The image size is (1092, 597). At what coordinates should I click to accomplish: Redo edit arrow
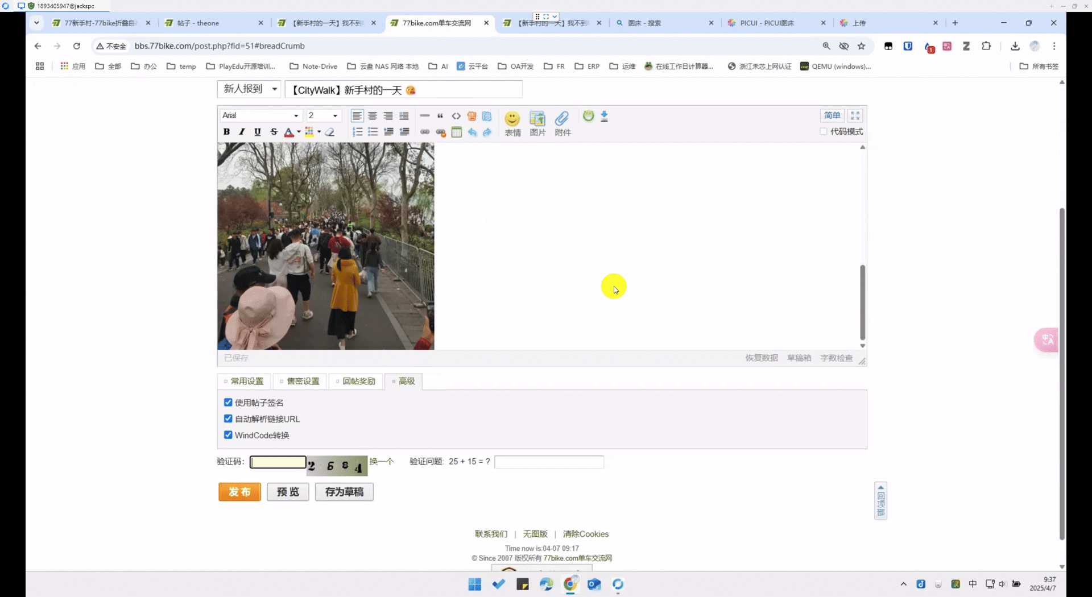tap(487, 132)
